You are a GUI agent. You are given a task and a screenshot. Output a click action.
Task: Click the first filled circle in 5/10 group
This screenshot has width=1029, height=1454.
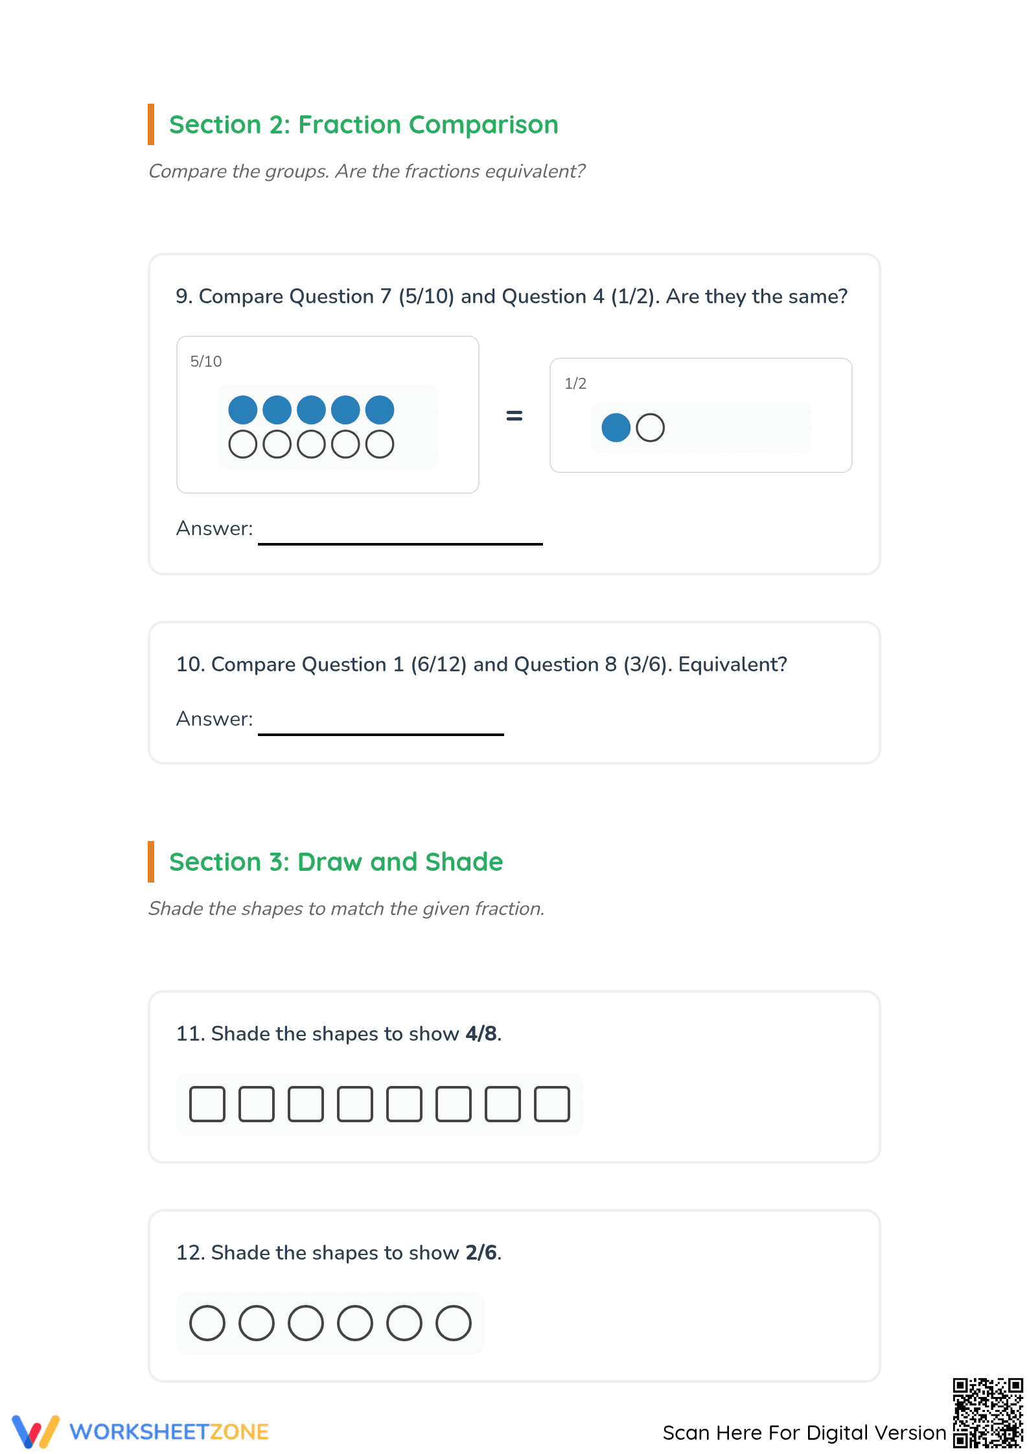click(243, 410)
